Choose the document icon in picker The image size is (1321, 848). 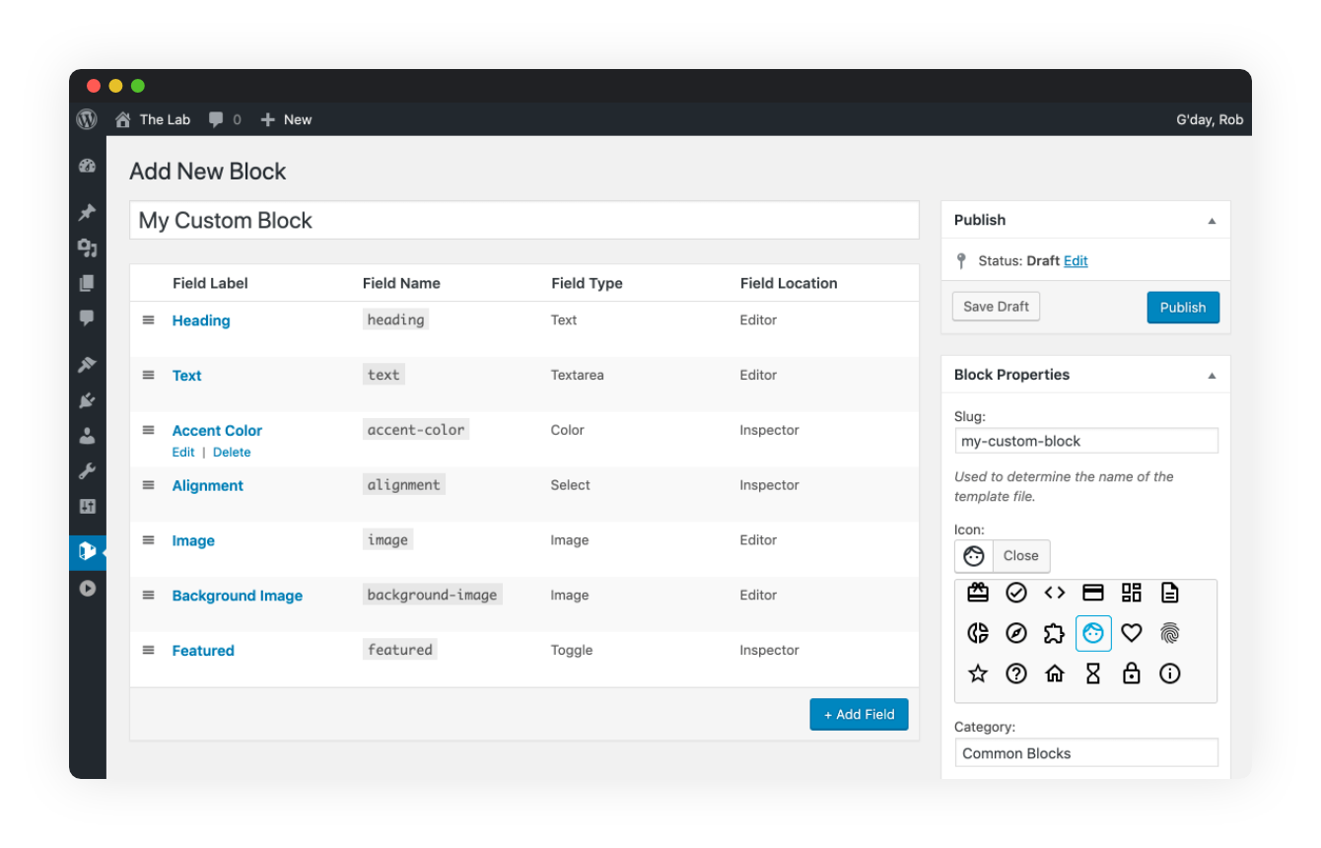click(x=1170, y=592)
